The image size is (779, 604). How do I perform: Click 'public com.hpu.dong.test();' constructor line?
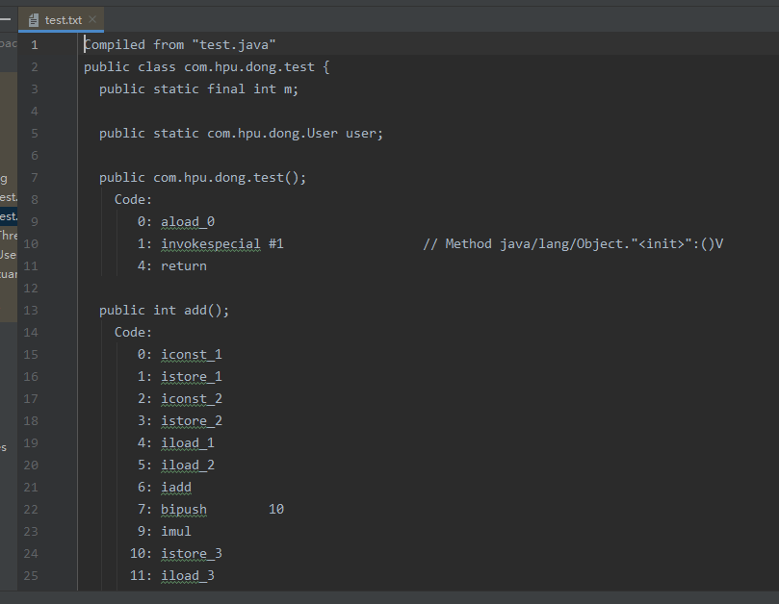click(203, 178)
